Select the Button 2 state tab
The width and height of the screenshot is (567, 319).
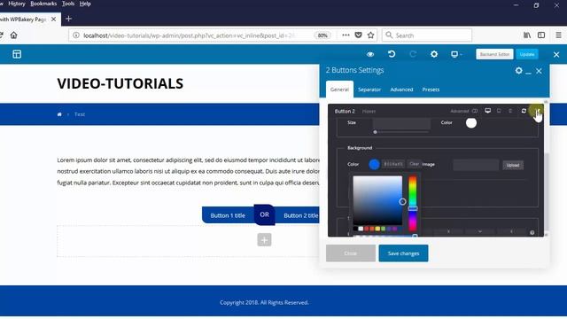pos(345,111)
